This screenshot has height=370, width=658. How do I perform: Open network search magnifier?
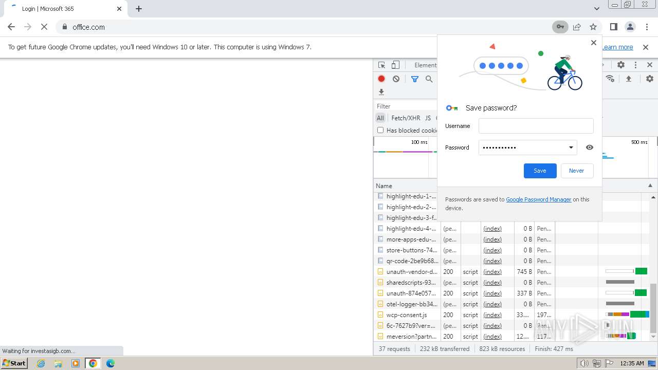(429, 79)
